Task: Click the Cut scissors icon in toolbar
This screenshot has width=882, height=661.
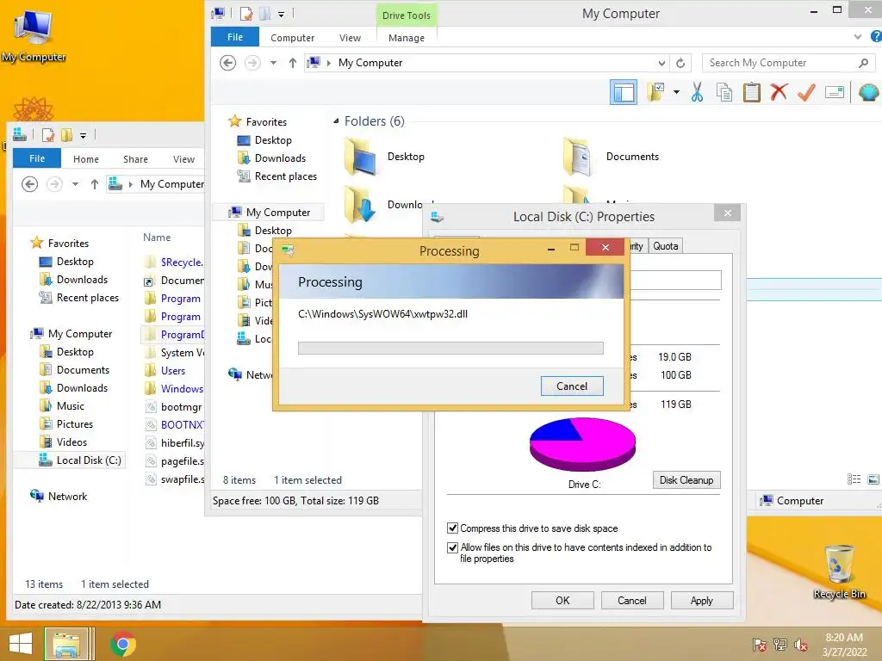Action: [697, 92]
